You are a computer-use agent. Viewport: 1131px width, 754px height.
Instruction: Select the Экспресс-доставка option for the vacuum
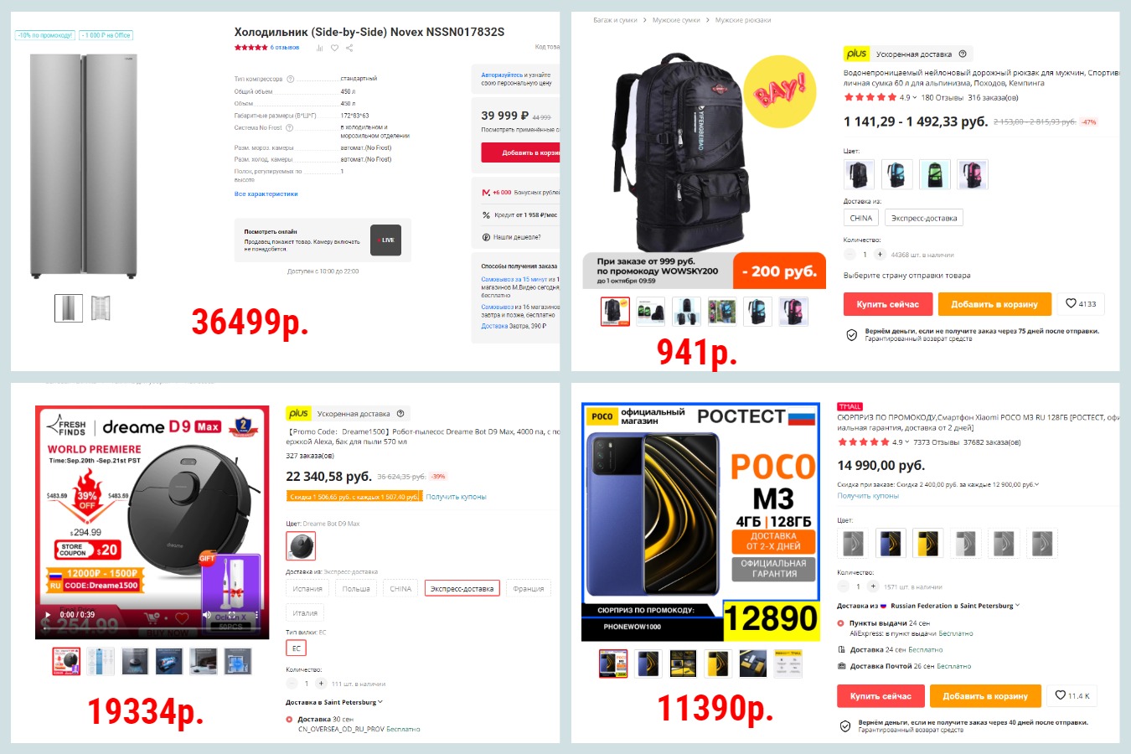(462, 588)
